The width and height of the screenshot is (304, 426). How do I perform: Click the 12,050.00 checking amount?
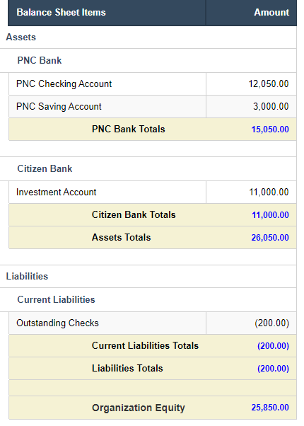(269, 84)
